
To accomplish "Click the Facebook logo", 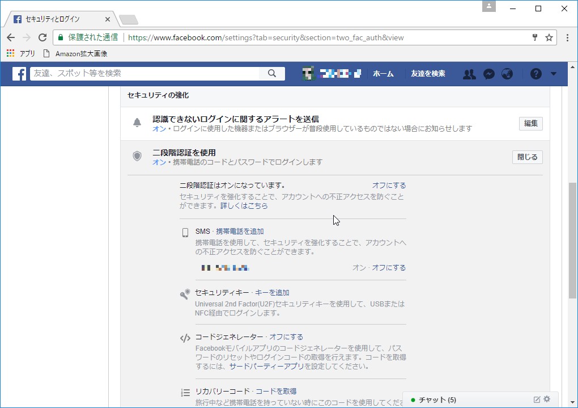I will pos(19,74).
